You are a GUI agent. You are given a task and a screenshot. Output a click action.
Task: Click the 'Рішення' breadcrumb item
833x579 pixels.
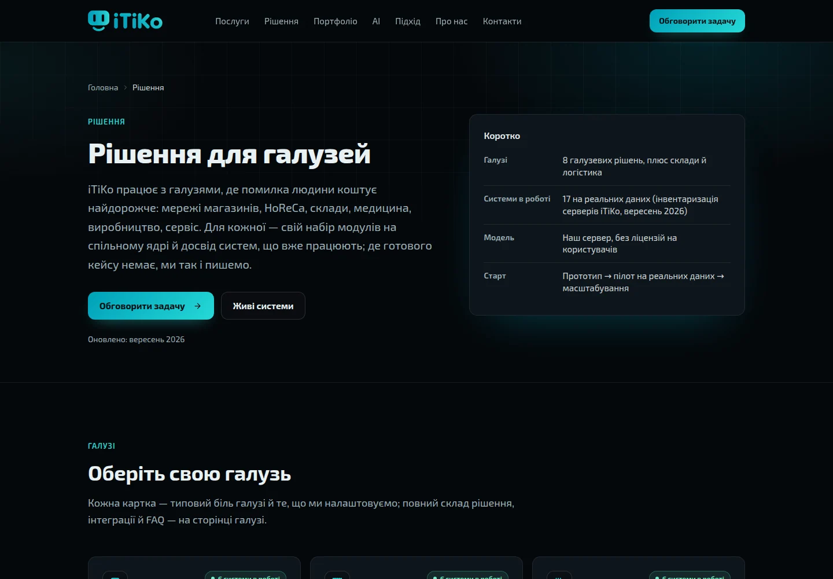click(148, 87)
